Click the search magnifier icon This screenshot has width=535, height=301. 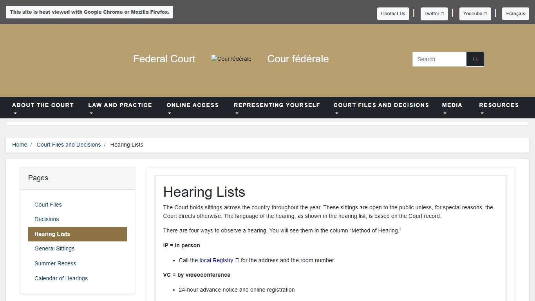coord(475,59)
